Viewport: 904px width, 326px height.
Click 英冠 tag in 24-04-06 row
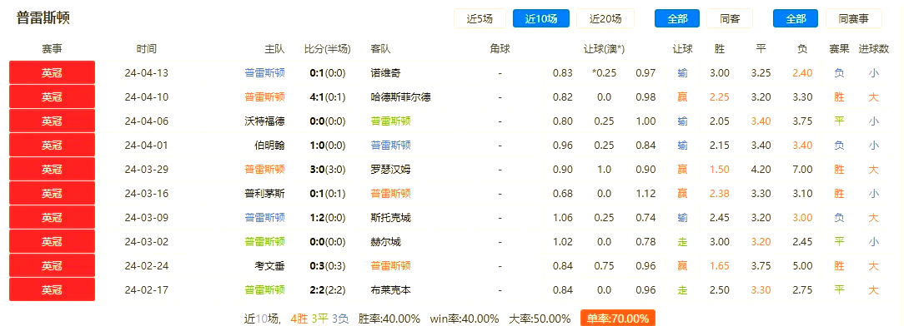pos(52,121)
